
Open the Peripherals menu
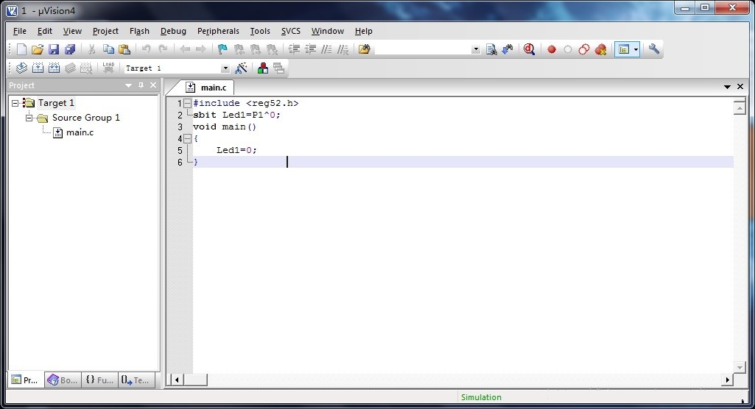click(x=218, y=31)
